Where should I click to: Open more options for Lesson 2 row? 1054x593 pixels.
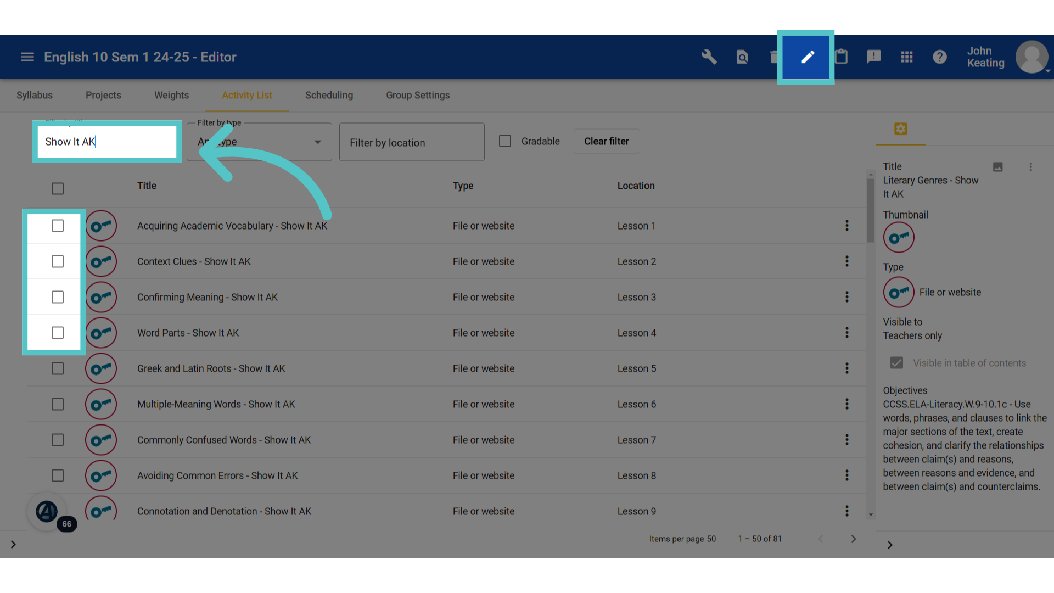point(847,261)
